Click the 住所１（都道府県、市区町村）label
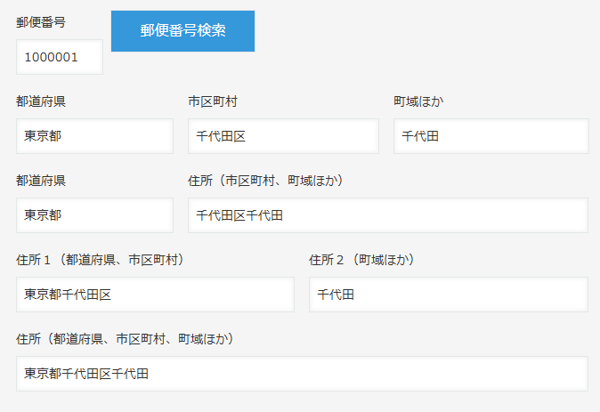Screen dimensions: 600x412 [104, 260]
